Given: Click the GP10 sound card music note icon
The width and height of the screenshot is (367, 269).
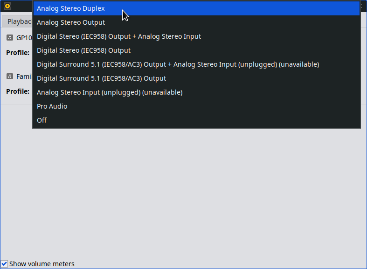Looking at the screenshot, I should pyautogui.click(x=10, y=38).
